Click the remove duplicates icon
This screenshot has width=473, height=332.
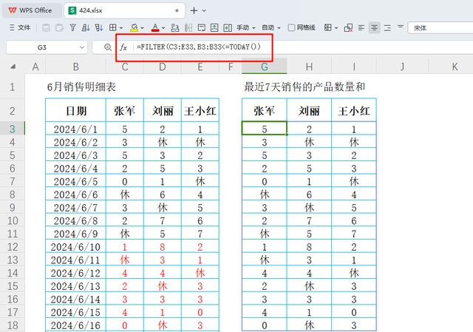tap(348, 28)
